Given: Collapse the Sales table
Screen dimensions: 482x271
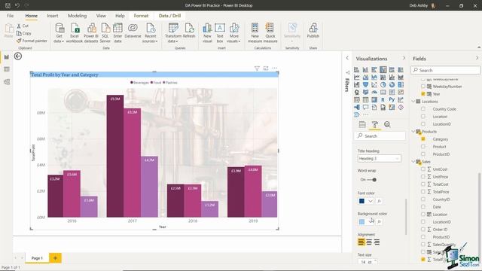Looking at the screenshot, I should (x=413, y=161).
